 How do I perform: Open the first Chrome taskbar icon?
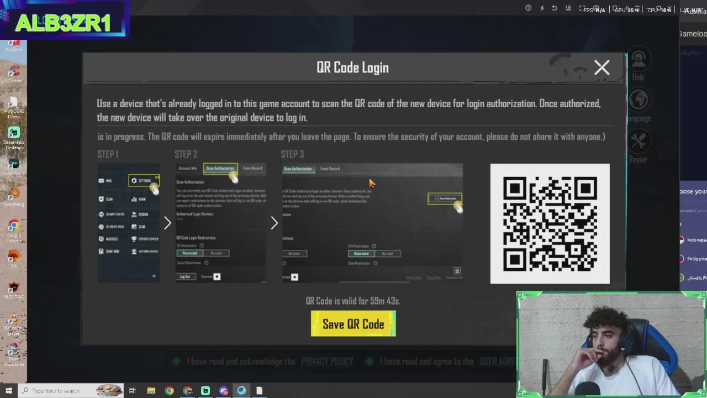coord(170,391)
